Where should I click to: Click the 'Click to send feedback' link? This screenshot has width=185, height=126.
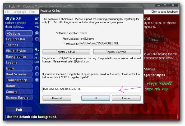[x=165, y=12]
